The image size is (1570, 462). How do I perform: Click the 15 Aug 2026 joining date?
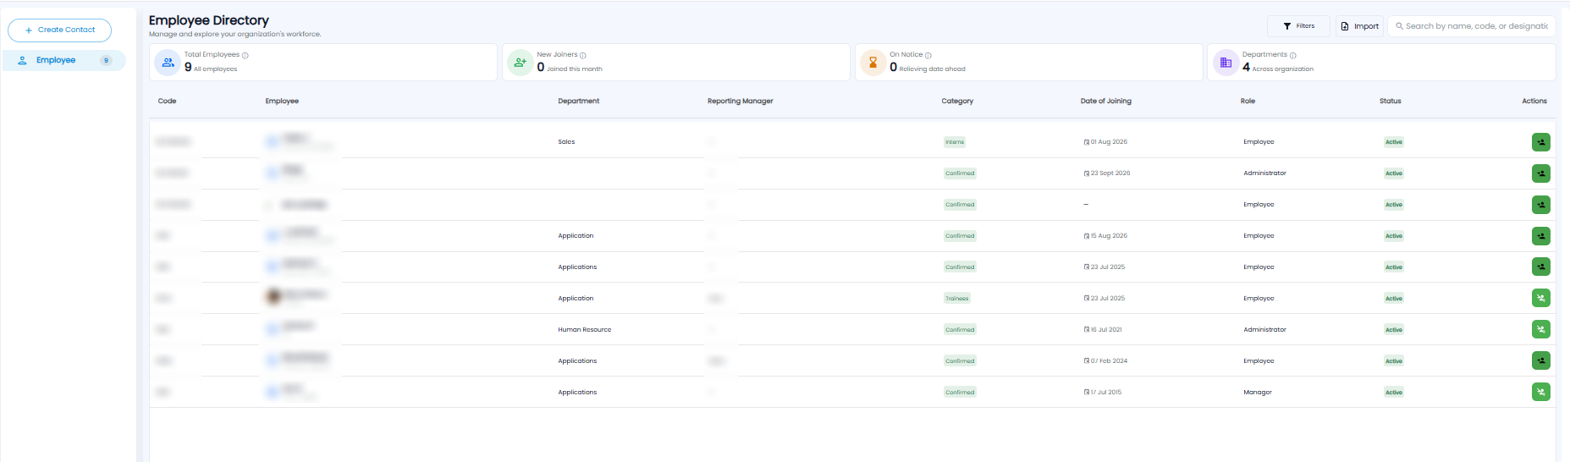point(1105,236)
